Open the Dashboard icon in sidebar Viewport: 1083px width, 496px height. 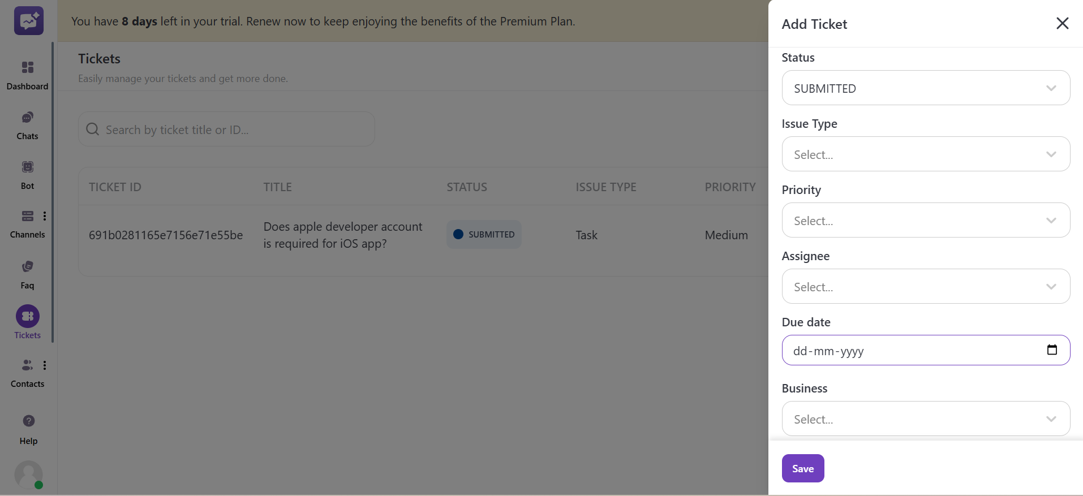(x=27, y=68)
